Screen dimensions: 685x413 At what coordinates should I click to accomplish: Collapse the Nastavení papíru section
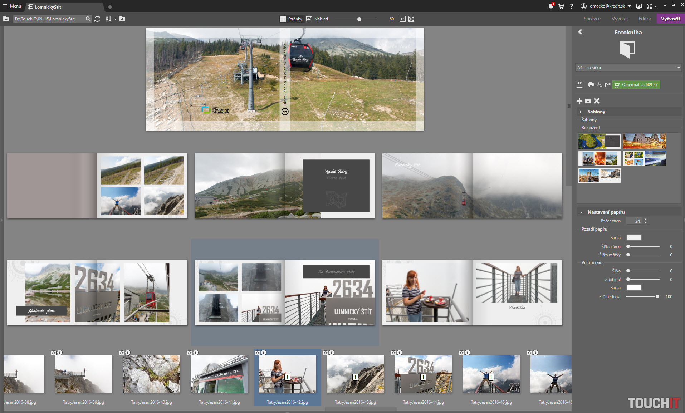[581, 212]
